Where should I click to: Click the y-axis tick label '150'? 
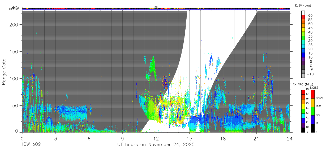[14, 51]
